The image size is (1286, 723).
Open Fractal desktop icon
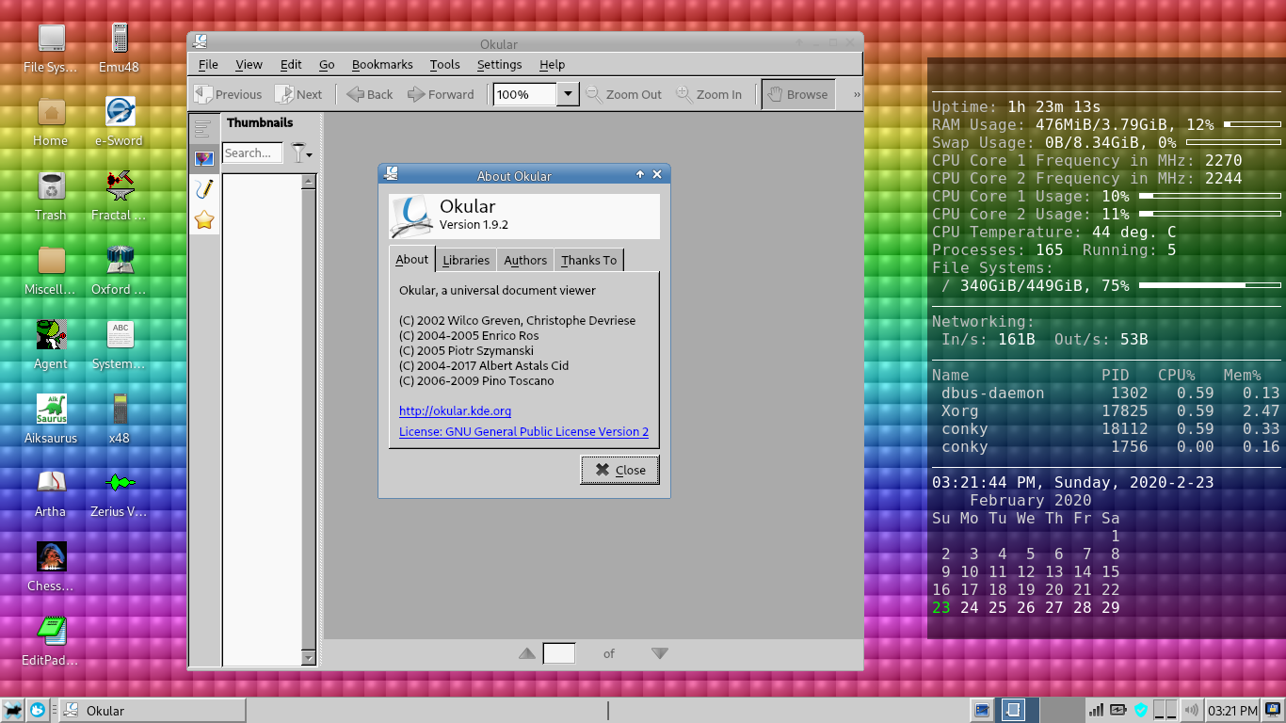click(119, 197)
